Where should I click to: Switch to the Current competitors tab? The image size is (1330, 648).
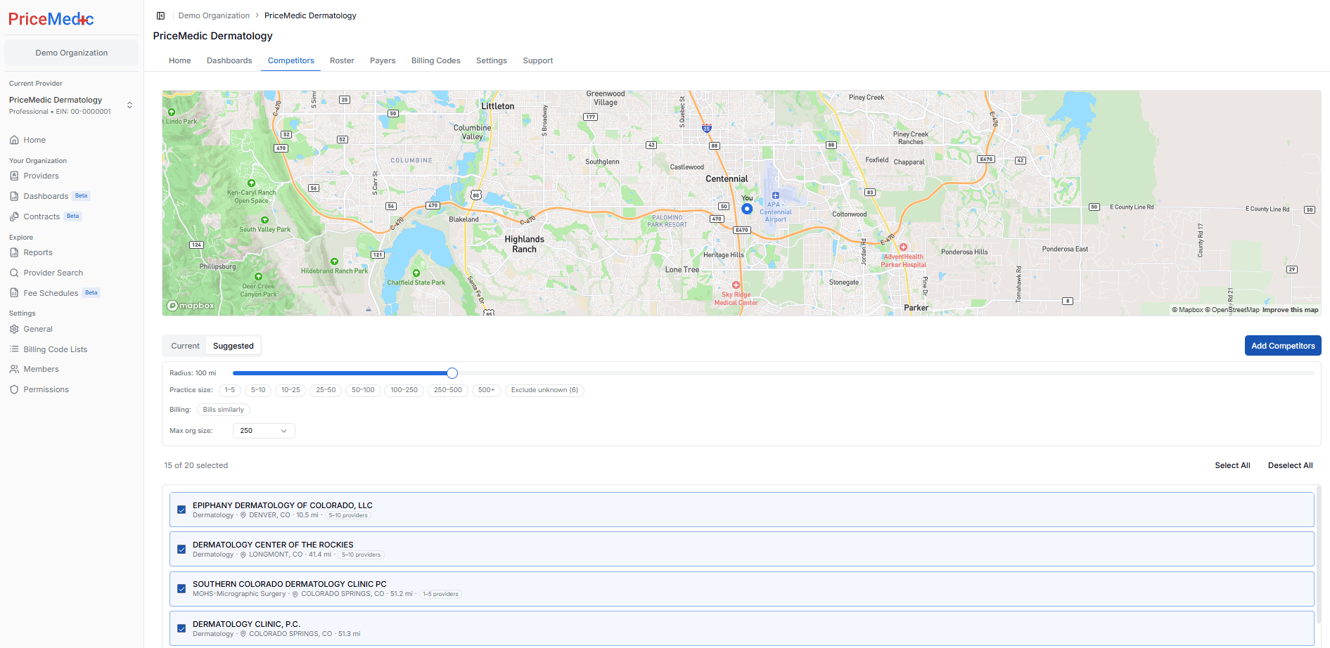(x=185, y=346)
